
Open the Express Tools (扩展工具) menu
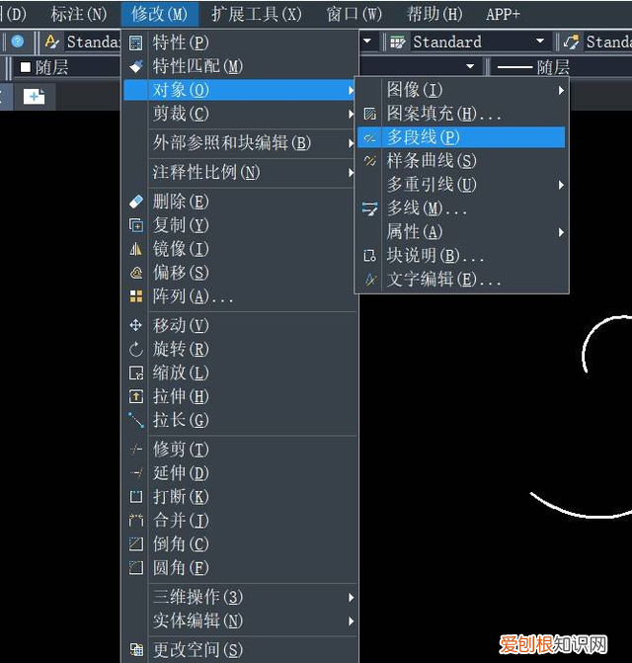tap(257, 14)
